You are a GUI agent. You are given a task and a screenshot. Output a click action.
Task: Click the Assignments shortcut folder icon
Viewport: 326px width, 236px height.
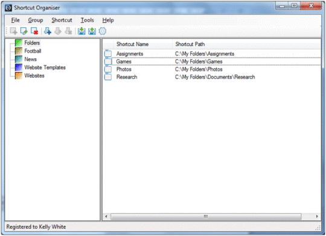click(x=108, y=54)
